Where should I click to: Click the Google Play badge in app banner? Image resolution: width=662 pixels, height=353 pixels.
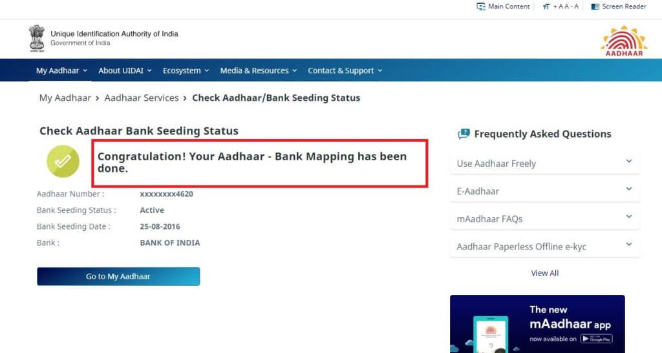point(596,339)
